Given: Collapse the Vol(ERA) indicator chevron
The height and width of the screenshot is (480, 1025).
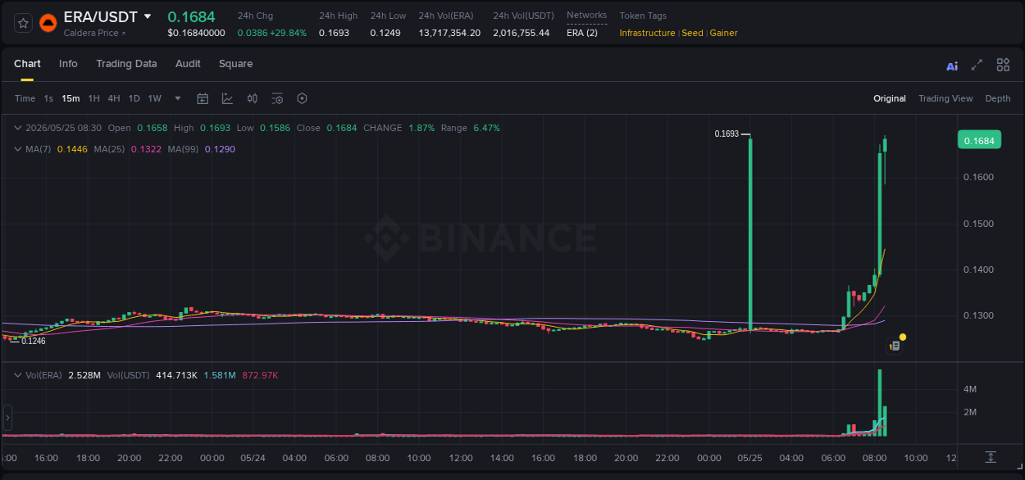Looking at the screenshot, I should (18, 375).
